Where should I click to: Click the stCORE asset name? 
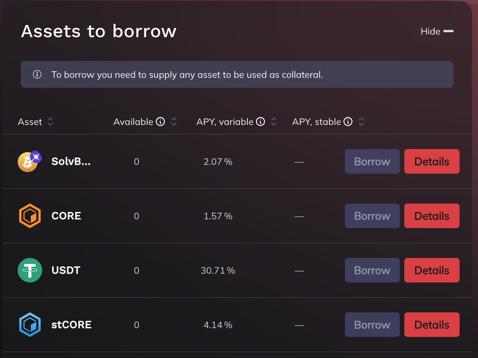pos(71,325)
